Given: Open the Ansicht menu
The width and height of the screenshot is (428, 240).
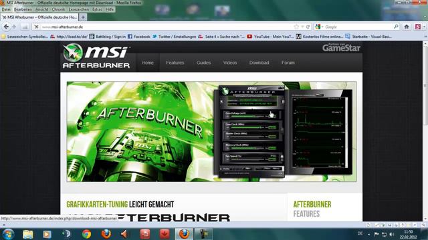Looking at the screenshot, I should [41, 9].
